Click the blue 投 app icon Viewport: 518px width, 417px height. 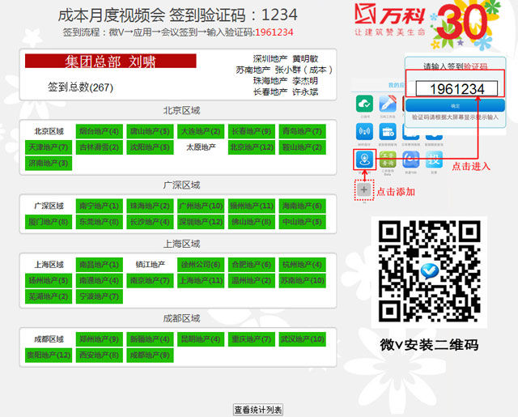point(435,159)
